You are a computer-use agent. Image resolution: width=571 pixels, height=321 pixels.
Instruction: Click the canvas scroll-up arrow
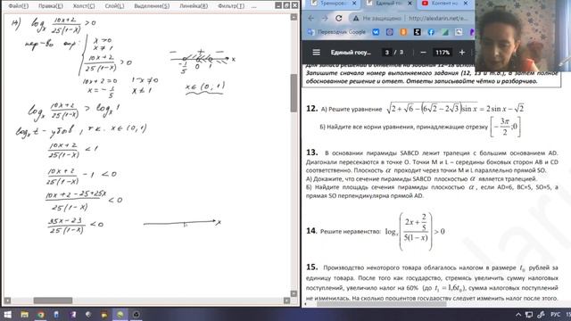[294, 17]
